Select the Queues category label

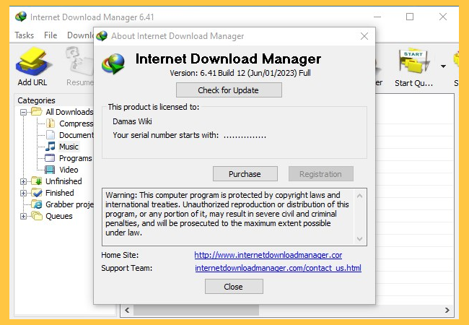(x=59, y=216)
